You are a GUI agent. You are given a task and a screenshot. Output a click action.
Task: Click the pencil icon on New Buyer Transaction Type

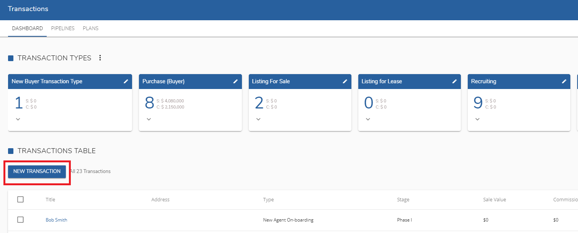pyautogui.click(x=126, y=81)
